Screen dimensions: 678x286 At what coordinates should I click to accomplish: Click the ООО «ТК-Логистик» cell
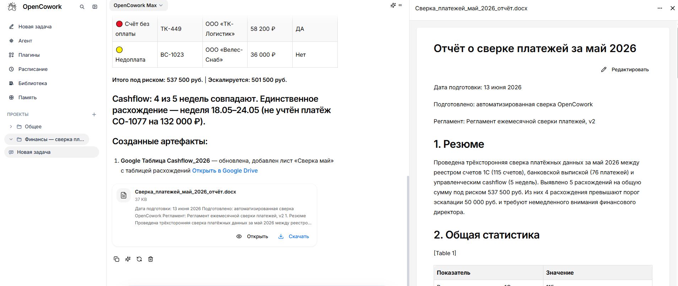point(225,29)
